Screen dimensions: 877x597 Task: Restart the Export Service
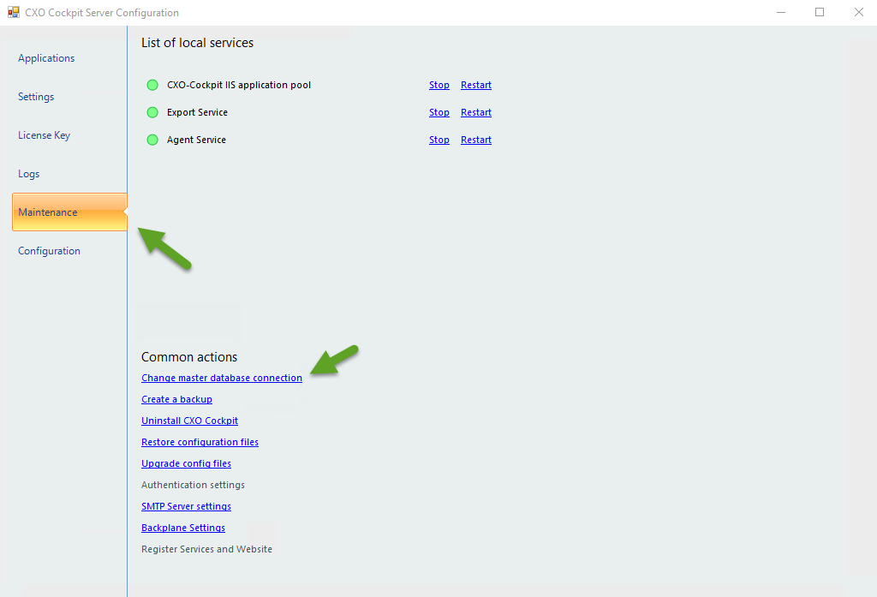[476, 112]
